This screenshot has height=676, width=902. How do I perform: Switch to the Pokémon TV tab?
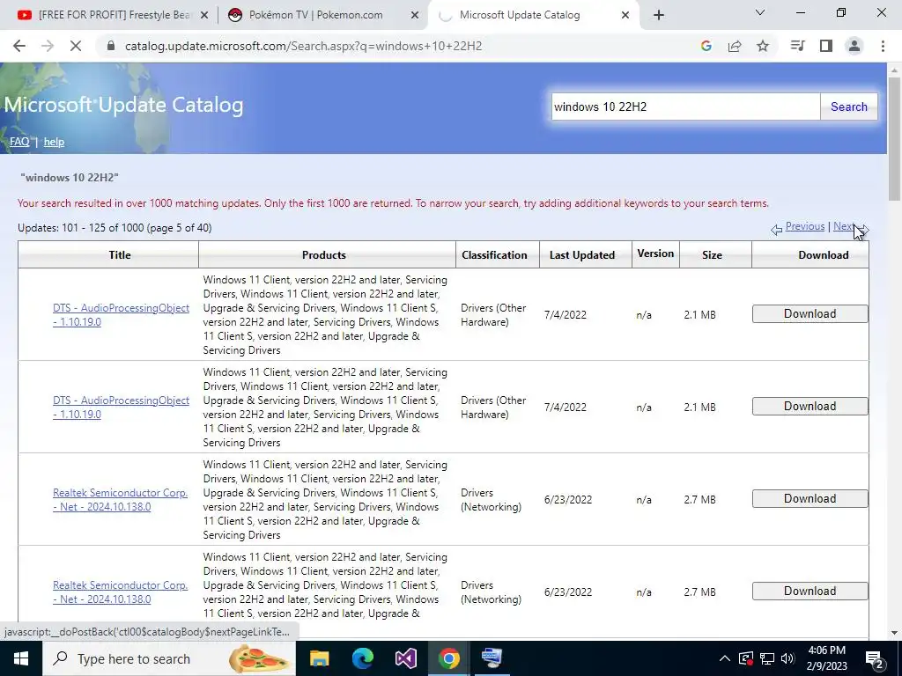coord(315,15)
